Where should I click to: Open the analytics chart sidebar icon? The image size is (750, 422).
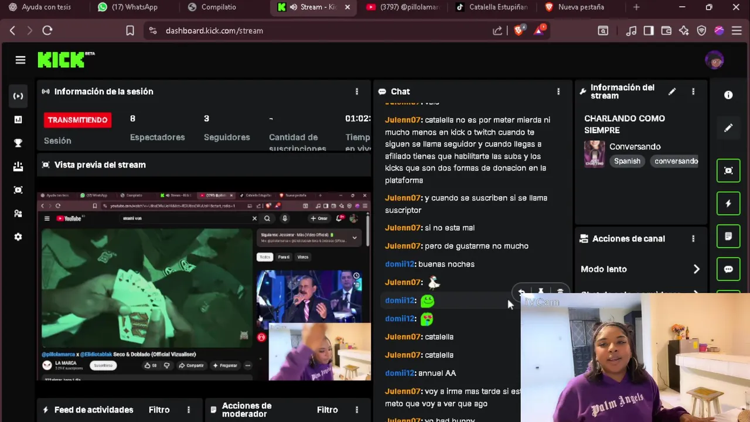pyautogui.click(x=18, y=120)
